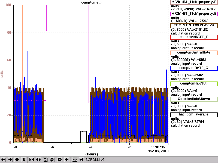Click the vertical zoom-in hourglass icon
The image size is (218, 163).
(x=45, y=160)
